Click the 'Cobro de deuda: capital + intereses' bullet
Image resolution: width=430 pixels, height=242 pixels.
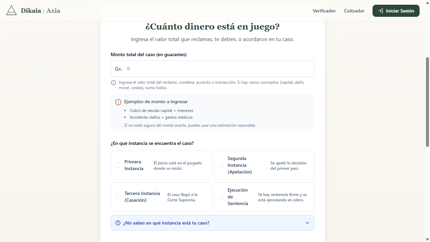161,111
